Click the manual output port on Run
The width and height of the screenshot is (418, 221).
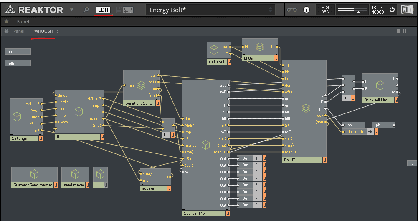point(103,119)
